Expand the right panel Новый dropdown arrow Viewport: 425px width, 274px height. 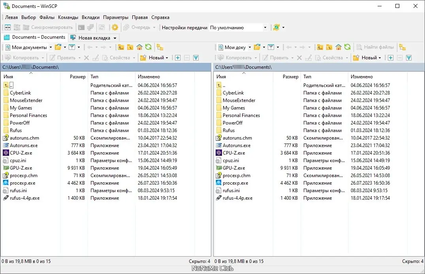click(x=380, y=57)
